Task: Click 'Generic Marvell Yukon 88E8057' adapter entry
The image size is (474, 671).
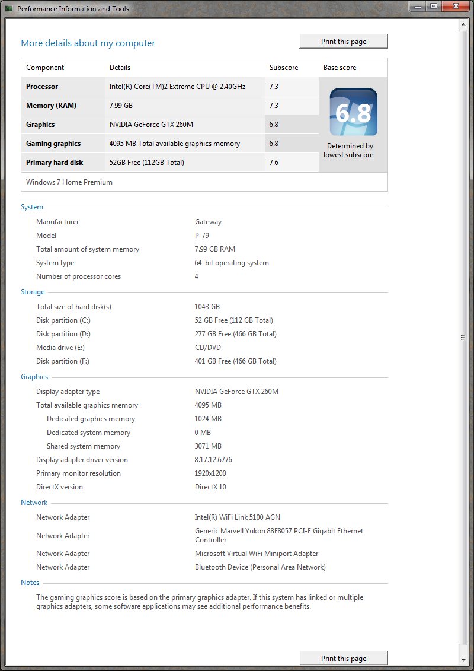Action: [279, 535]
